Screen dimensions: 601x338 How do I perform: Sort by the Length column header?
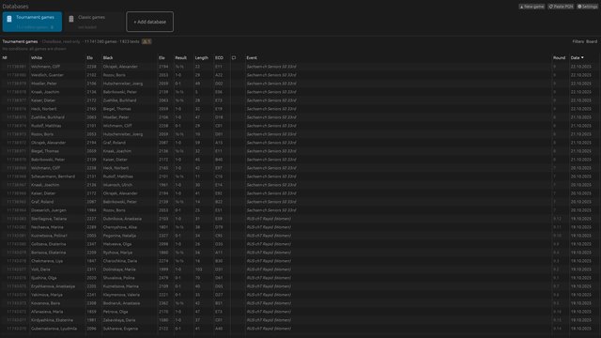pyautogui.click(x=201, y=58)
